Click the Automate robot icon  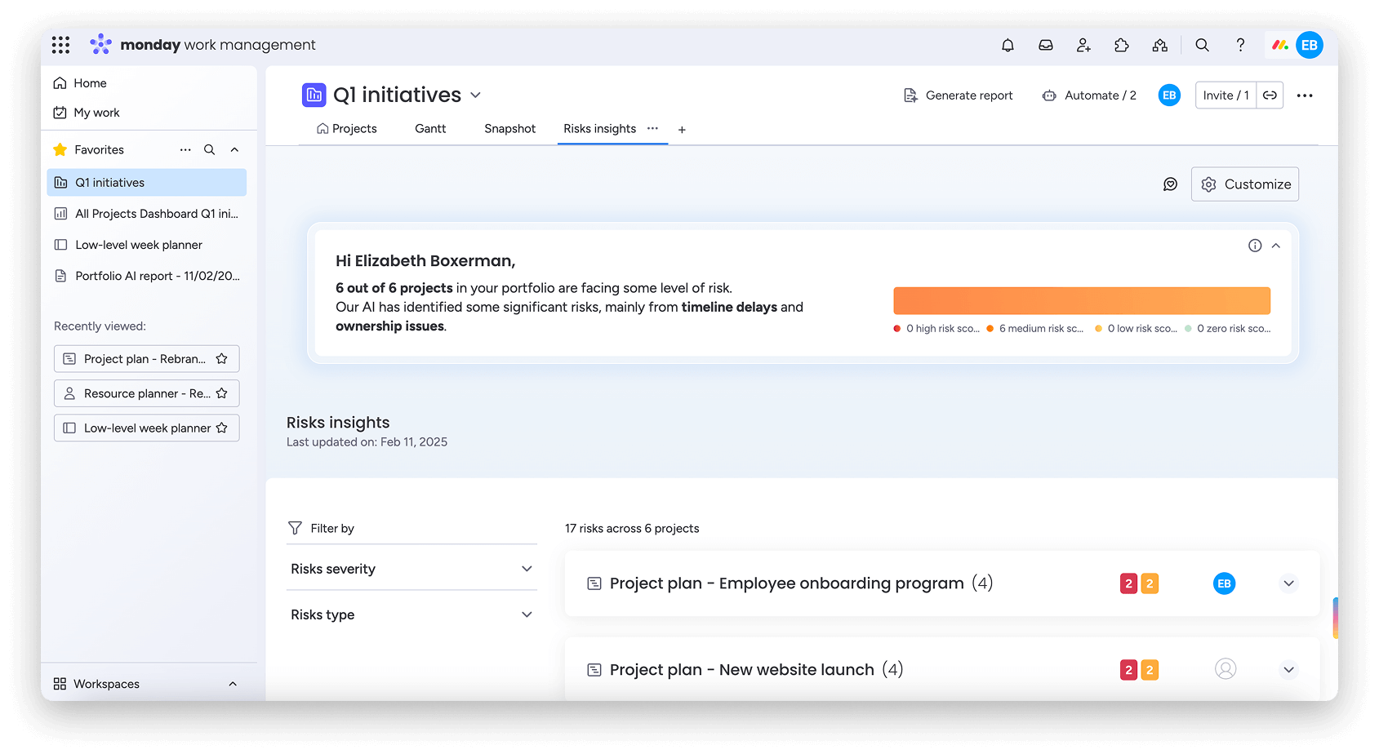click(x=1048, y=95)
